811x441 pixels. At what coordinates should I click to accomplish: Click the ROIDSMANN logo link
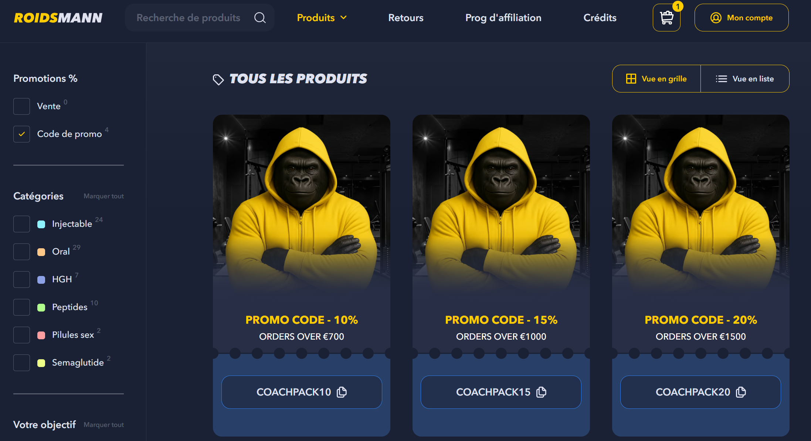tap(58, 18)
